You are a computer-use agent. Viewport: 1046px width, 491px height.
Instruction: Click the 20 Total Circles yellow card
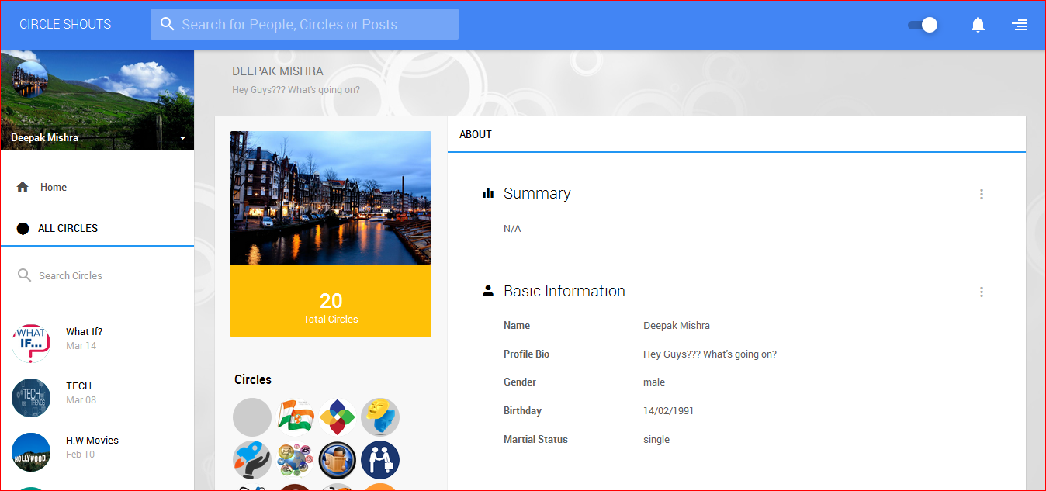(331, 301)
